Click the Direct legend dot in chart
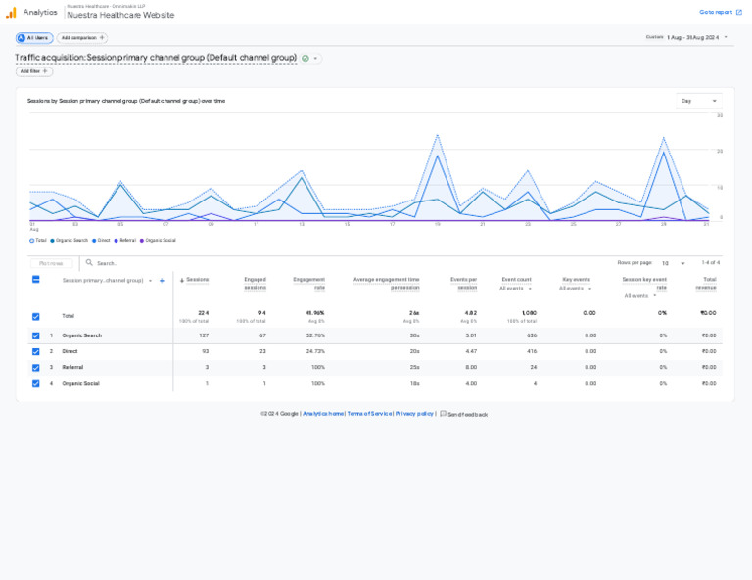 click(94, 240)
